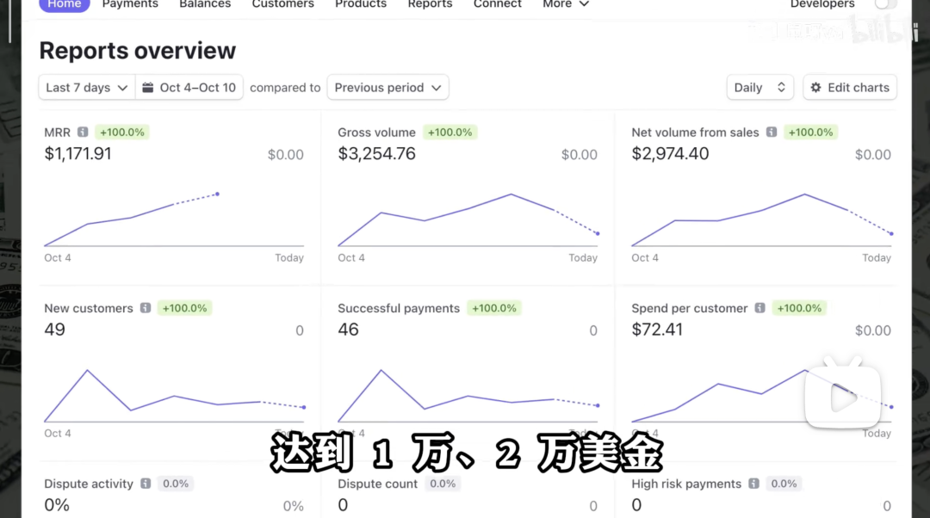Click the MRR chart title

pos(57,133)
